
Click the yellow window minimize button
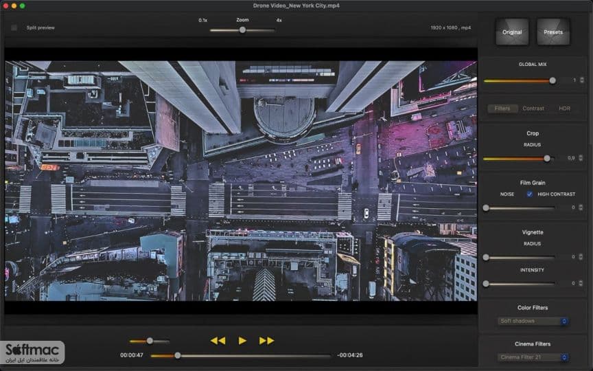tap(14, 5)
